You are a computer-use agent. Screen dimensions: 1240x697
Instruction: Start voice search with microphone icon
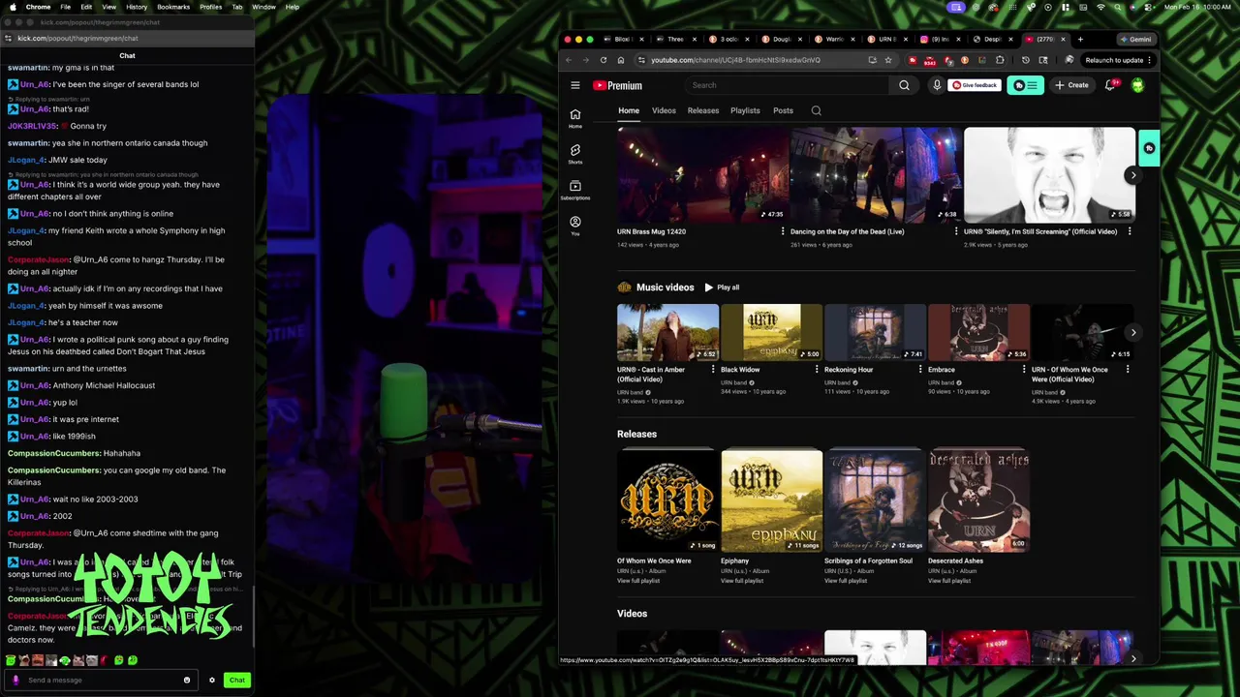tap(936, 85)
